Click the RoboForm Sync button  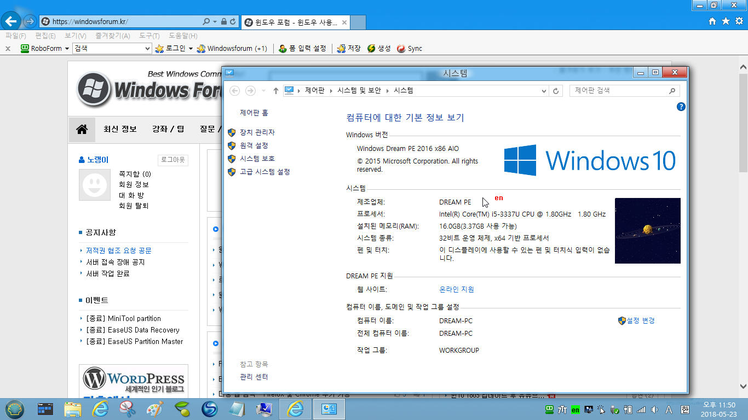[410, 48]
